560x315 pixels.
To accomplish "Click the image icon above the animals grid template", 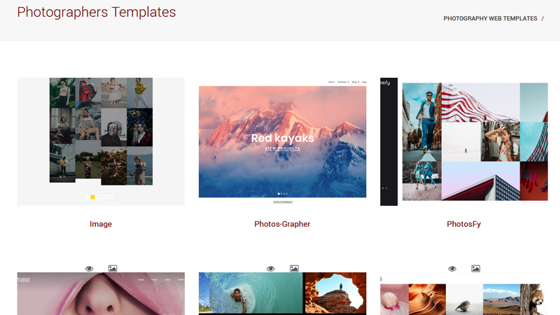I will tap(476, 269).
